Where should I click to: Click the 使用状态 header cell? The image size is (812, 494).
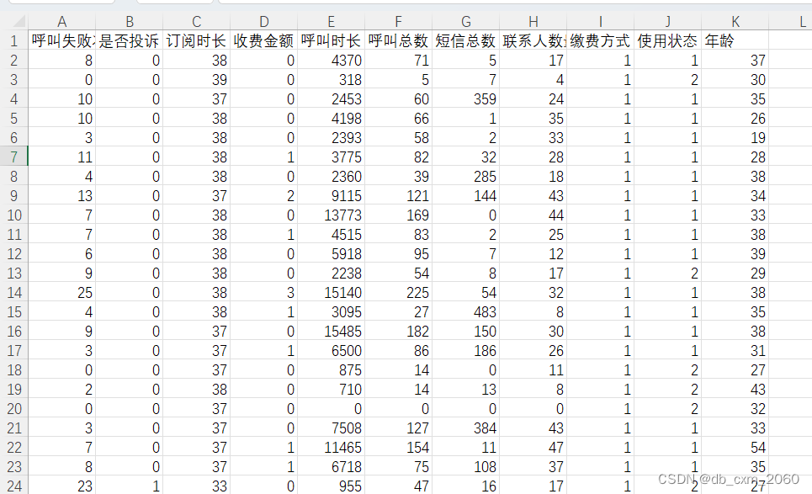pyautogui.click(x=667, y=40)
